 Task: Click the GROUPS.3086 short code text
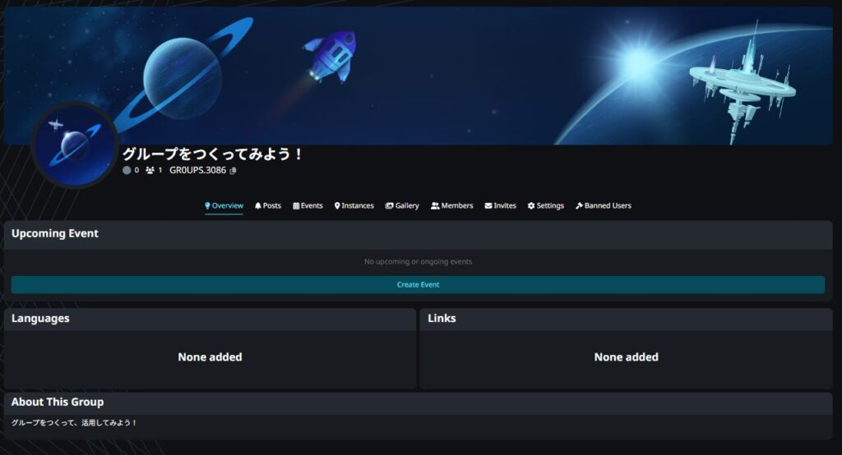(x=197, y=171)
